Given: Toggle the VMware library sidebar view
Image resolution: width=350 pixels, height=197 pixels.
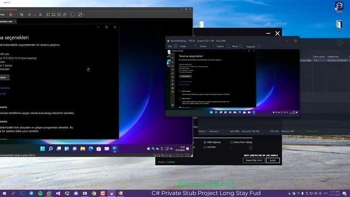Looking at the screenshot, I should (48, 15).
